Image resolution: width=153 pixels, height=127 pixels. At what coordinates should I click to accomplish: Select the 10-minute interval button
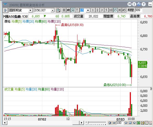pos(111,10)
